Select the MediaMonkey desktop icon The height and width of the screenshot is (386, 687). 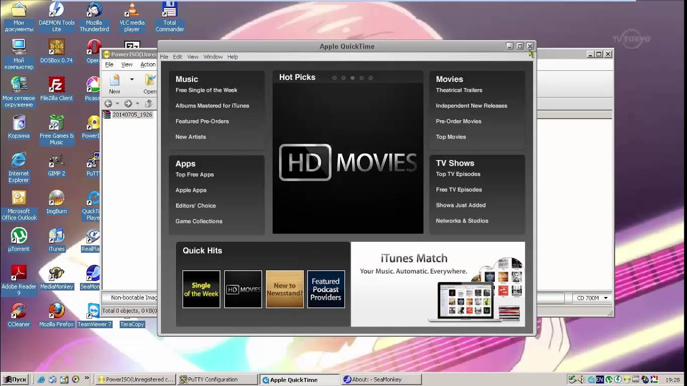(56, 277)
